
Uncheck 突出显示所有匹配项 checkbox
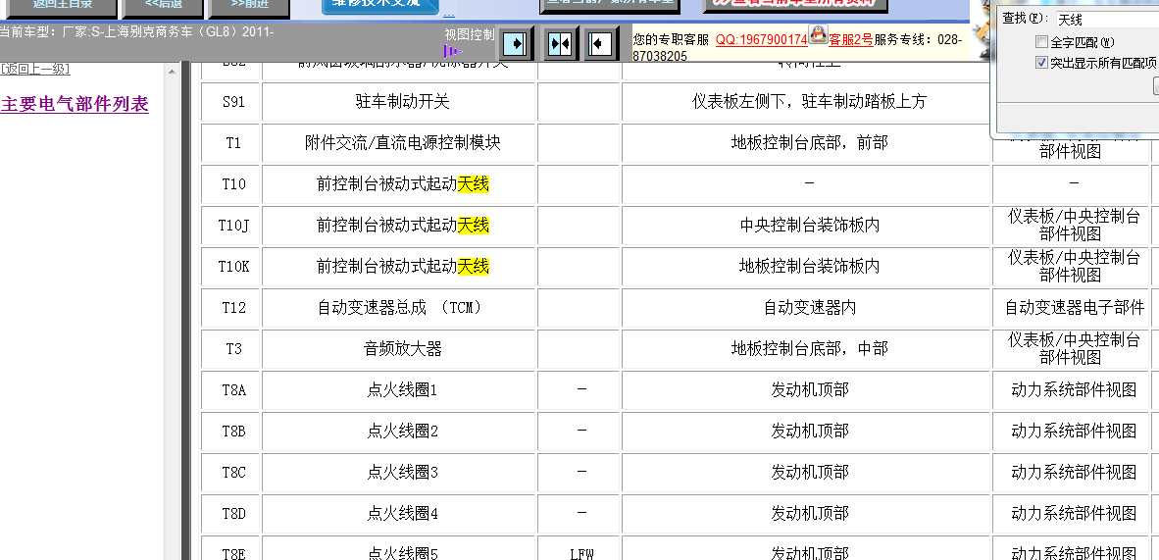1042,63
